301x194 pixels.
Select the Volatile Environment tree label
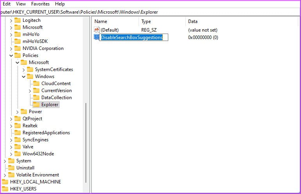37,175
